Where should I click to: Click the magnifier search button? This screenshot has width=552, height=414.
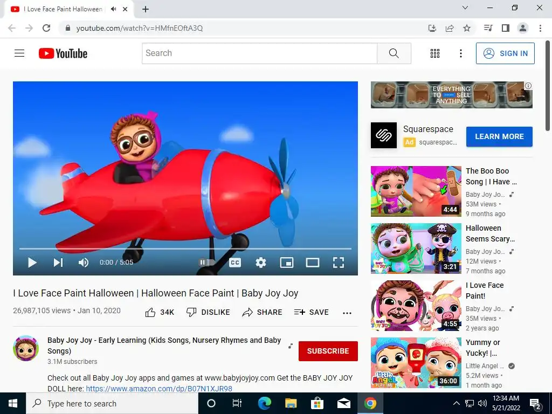point(394,53)
